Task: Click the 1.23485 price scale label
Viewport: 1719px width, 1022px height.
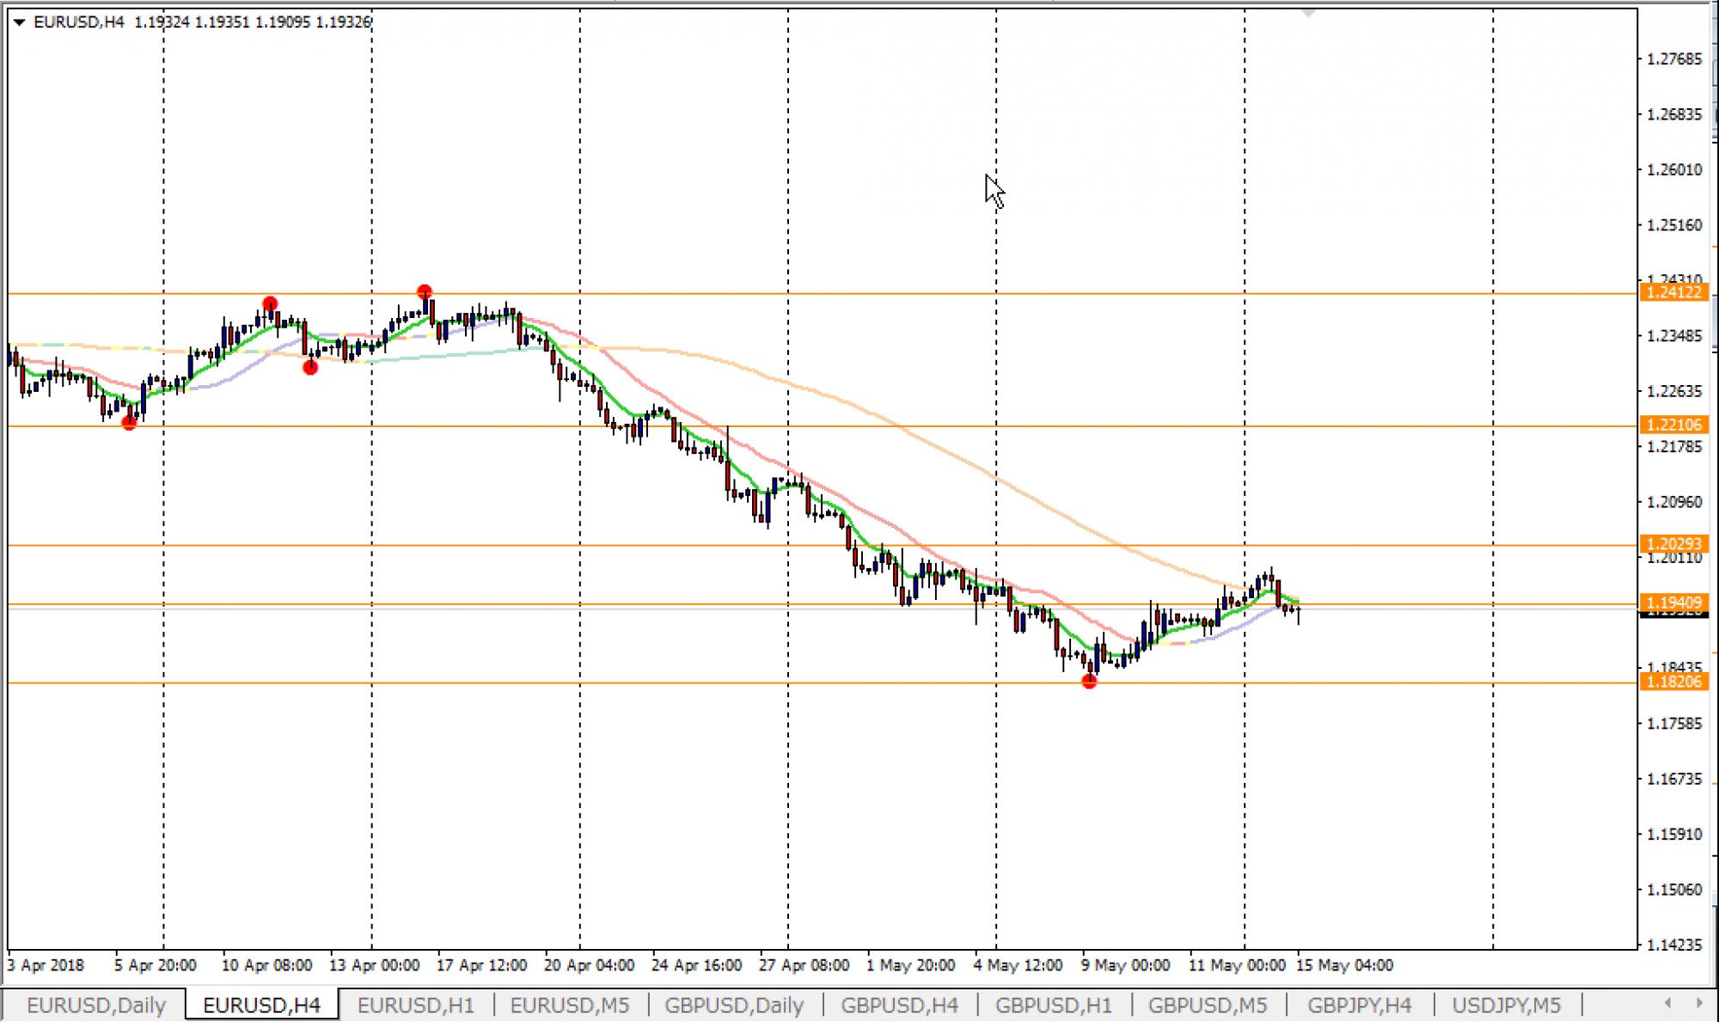Action: coord(1674,336)
